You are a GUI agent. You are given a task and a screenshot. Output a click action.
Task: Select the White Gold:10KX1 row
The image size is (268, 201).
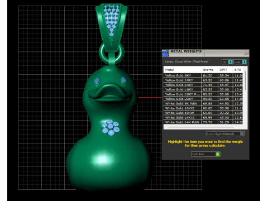tap(204, 108)
